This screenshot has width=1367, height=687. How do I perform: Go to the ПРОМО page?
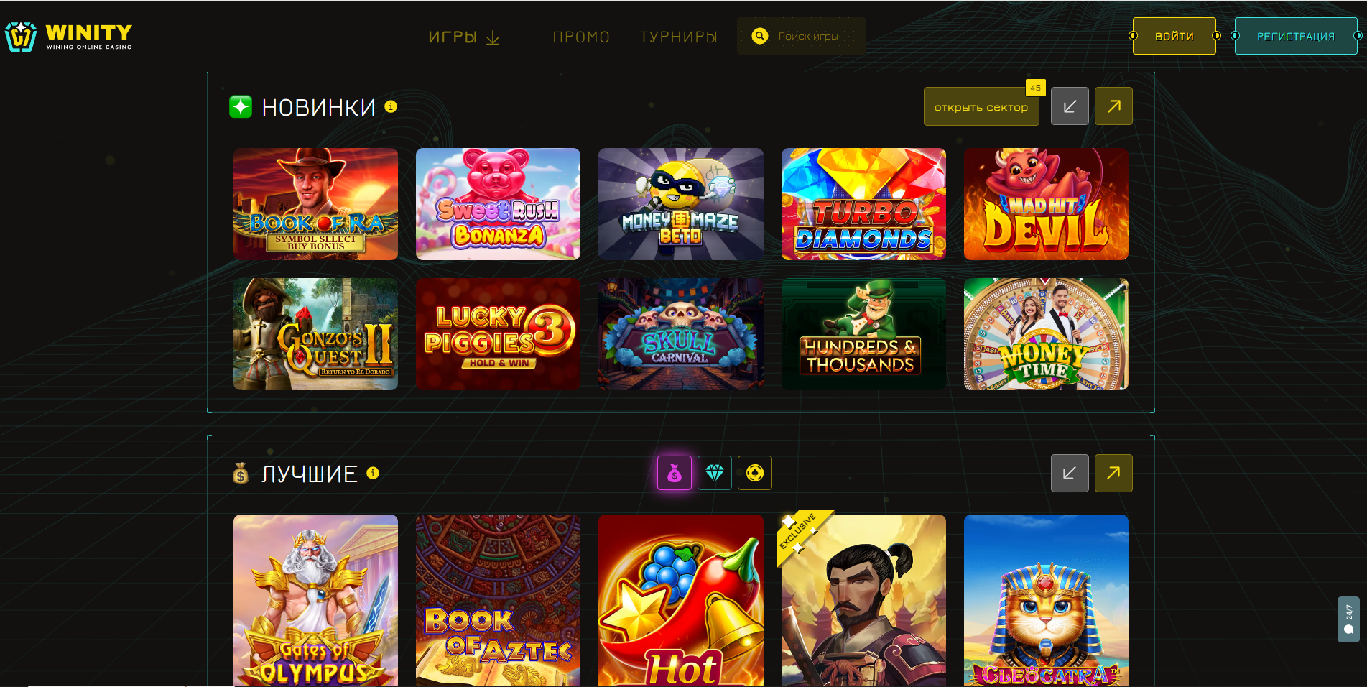click(x=581, y=37)
